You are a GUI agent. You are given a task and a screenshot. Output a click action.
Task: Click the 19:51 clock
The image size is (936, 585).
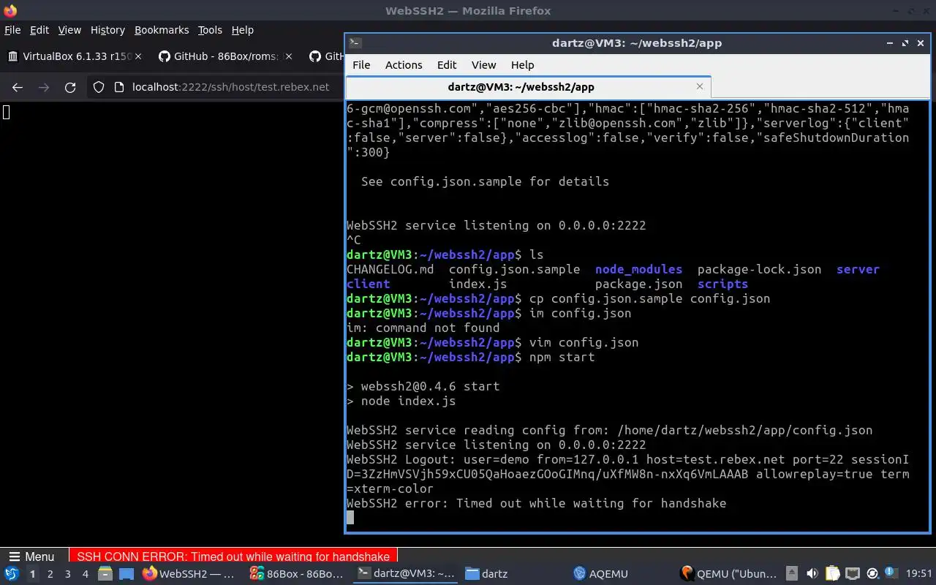[x=919, y=574]
